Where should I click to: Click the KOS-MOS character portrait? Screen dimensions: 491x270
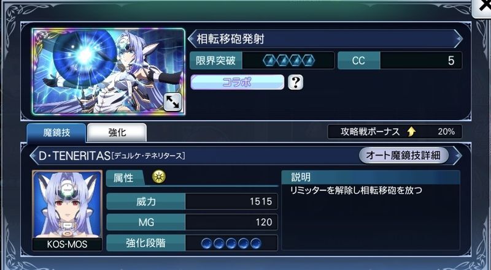68,211
